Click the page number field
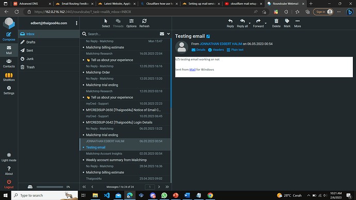Image resolution: width=356 pixels, height=200 pixels. coord(150,187)
